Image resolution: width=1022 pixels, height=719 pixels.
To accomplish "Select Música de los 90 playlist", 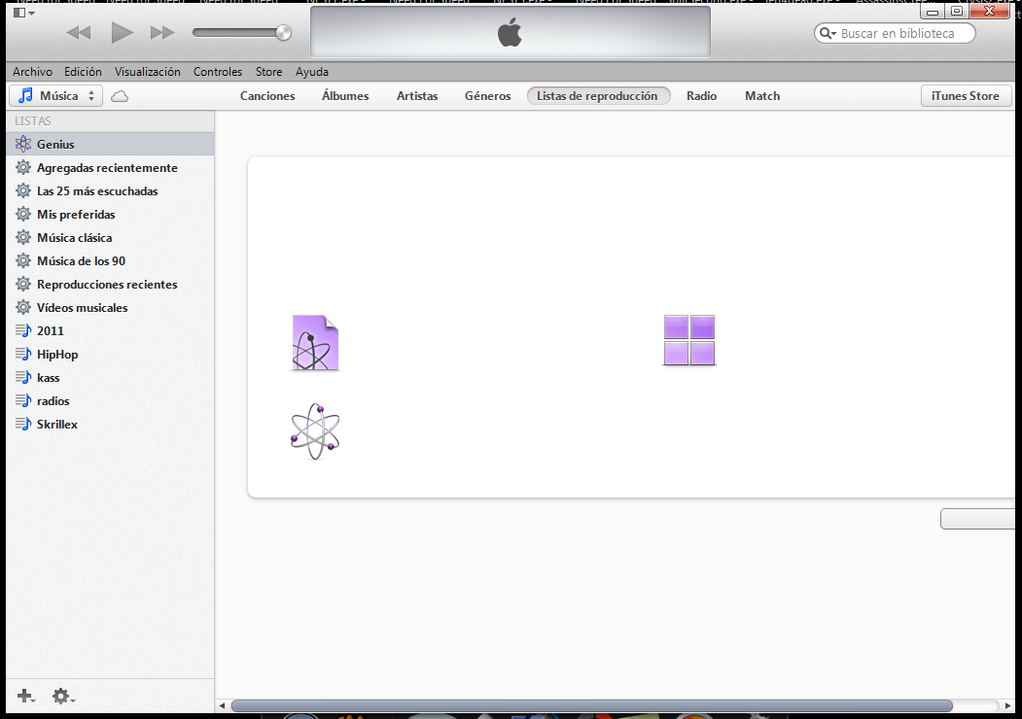I will point(110,261).
